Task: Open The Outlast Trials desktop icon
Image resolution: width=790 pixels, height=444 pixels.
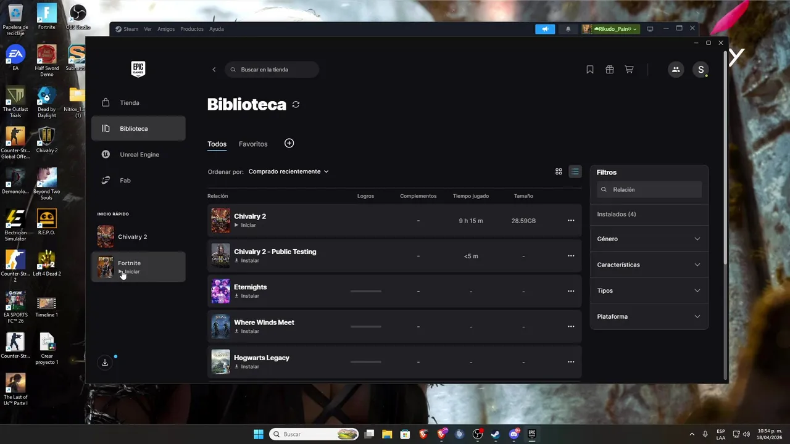Action: 15,102
